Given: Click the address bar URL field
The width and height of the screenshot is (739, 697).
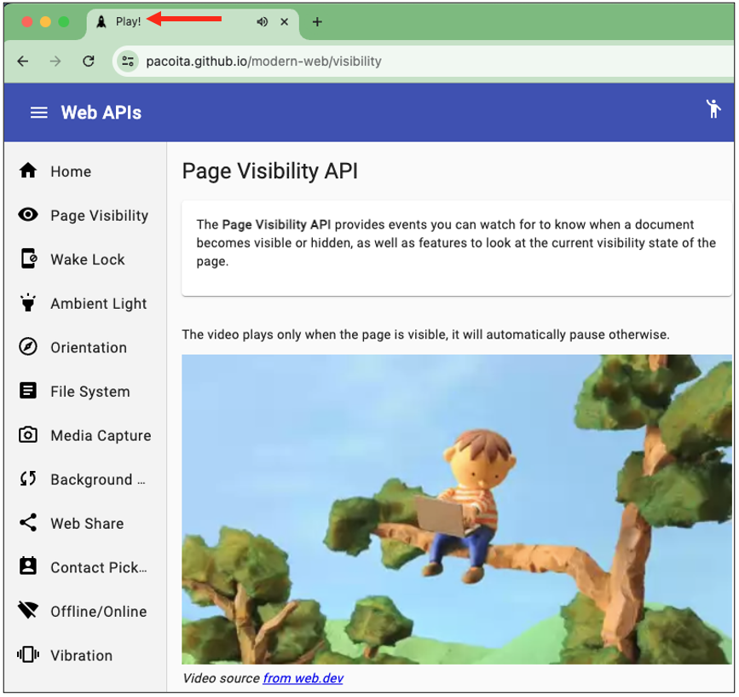Looking at the screenshot, I should point(424,61).
